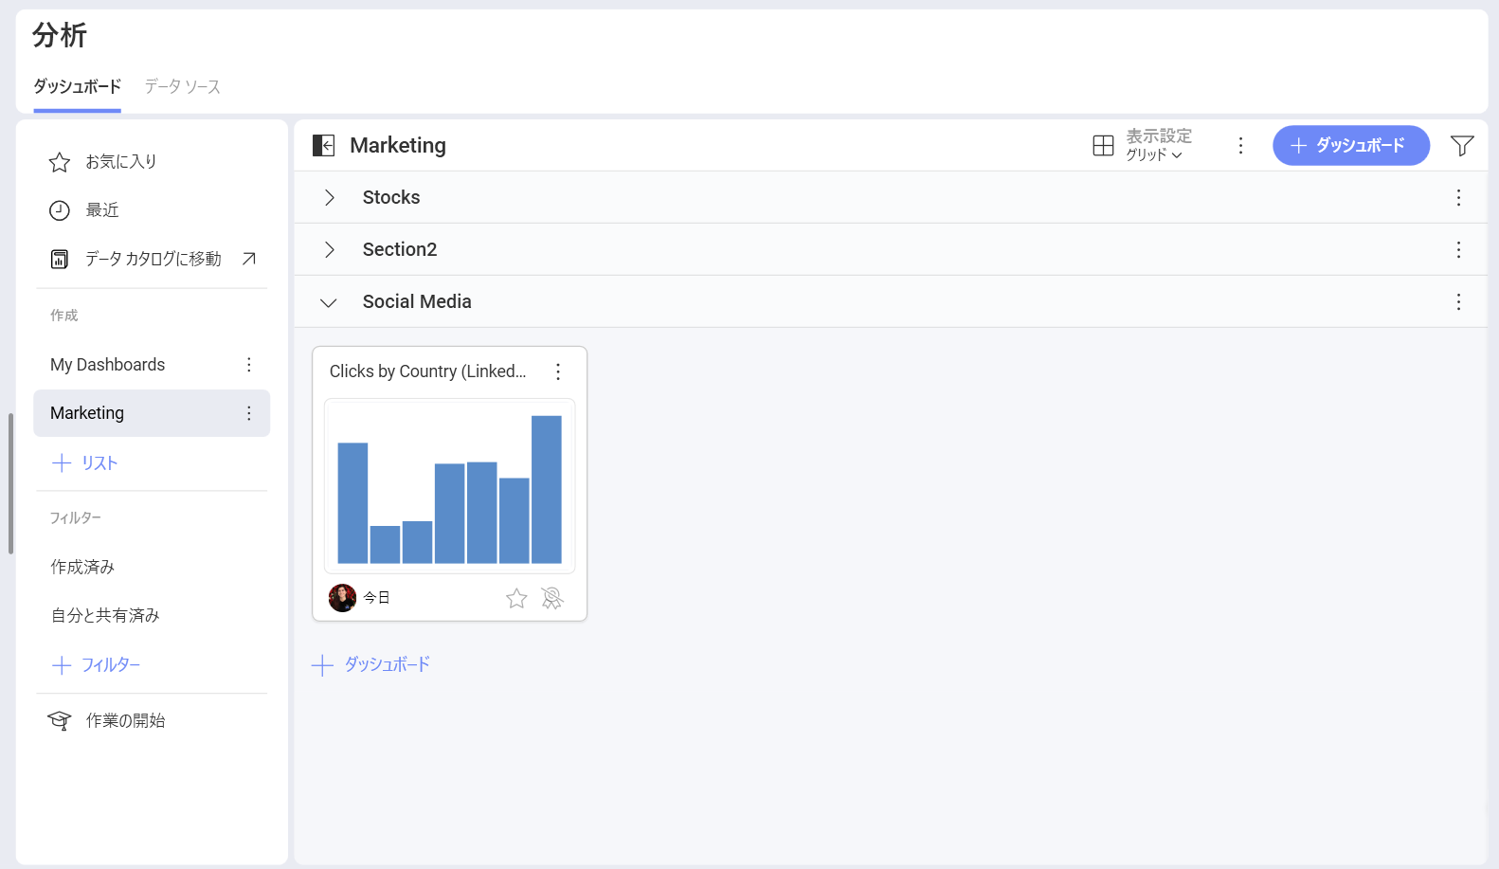Click the sidebar vertical scrollbar
The image size is (1499, 869).
coord(10,483)
